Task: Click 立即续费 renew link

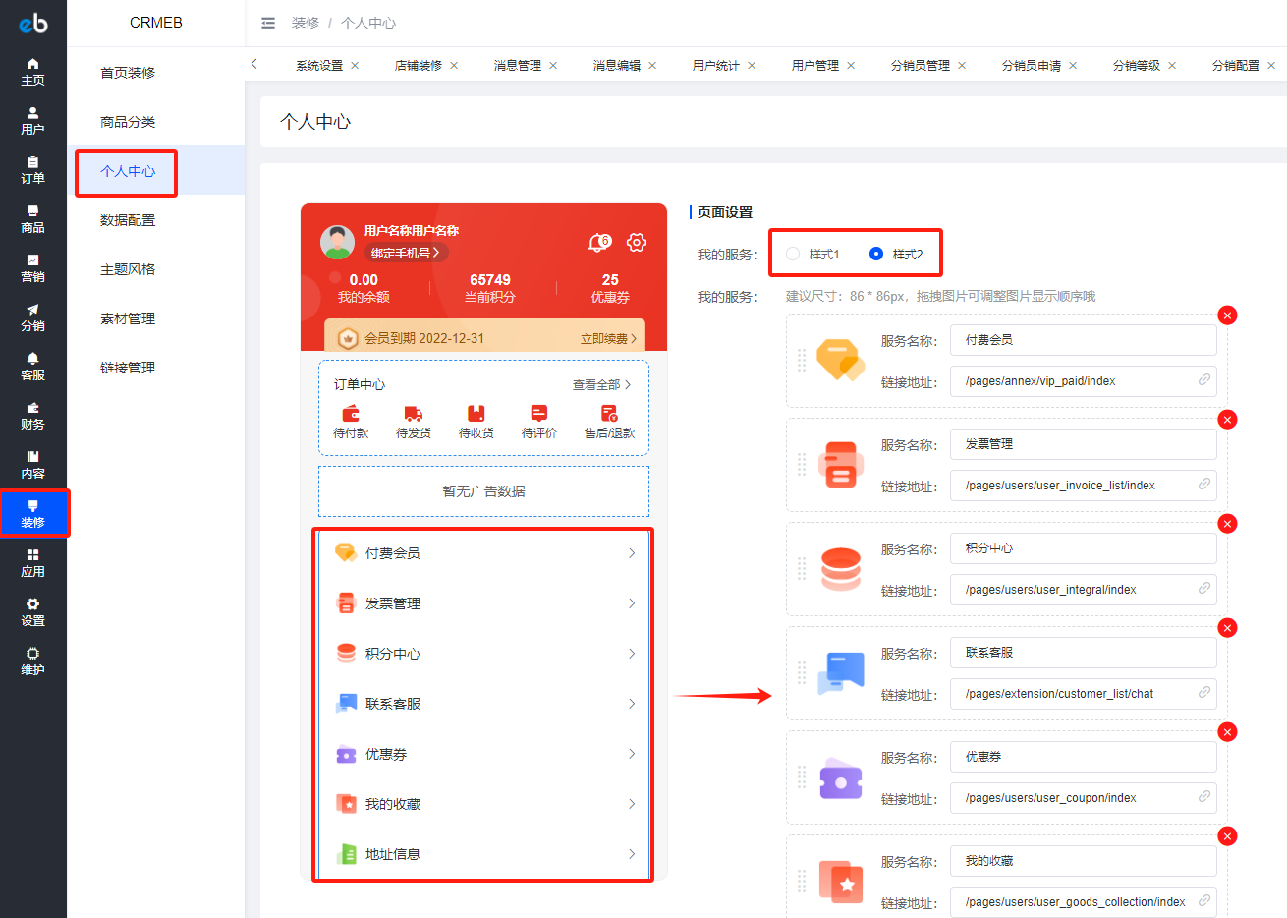Action: coord(608,338)
